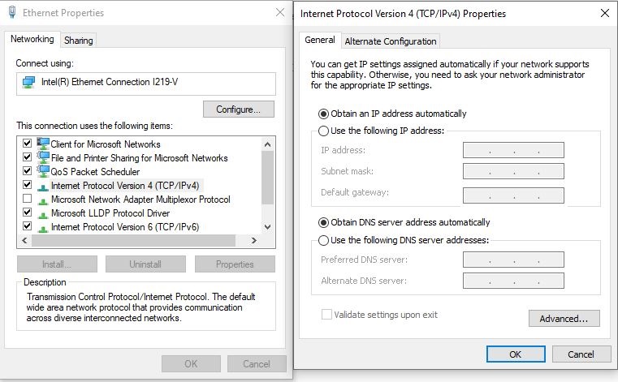Image resolution: width=618 pixels, height=382 pixels.
Task: Uncheck the QoS Packet Scheduler checkbox
Action: [27, 171]
